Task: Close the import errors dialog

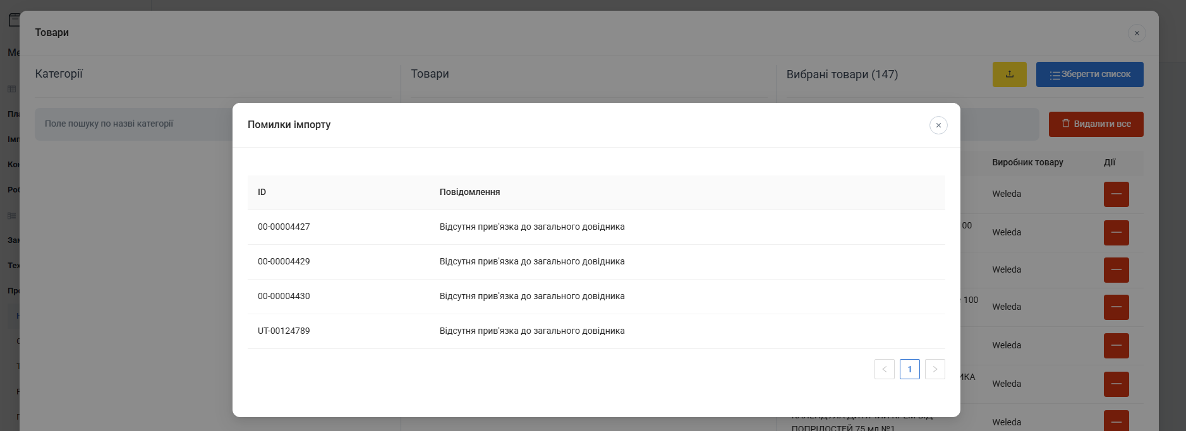Action: click(x=938, y=125)
